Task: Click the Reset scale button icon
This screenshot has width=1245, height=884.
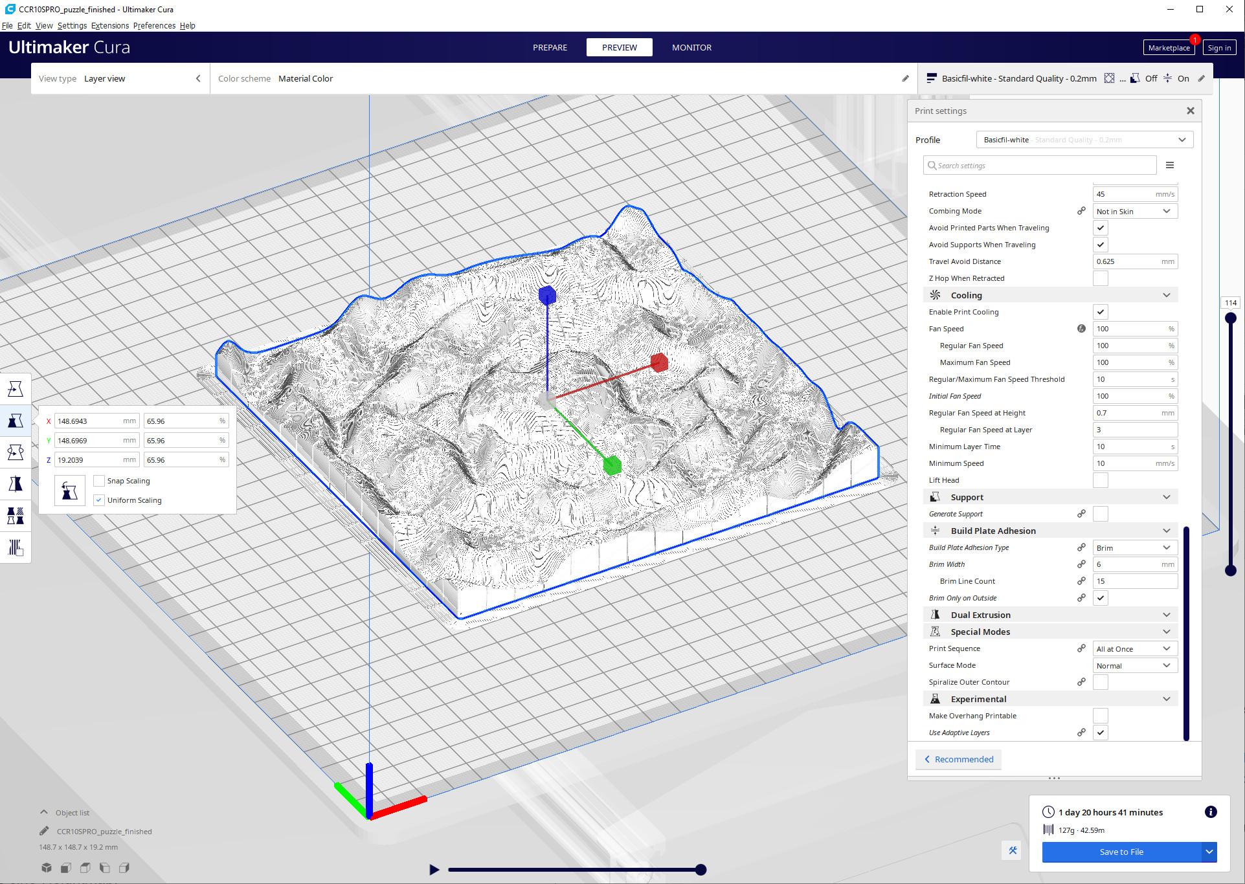Action: (x=70, y=491)
